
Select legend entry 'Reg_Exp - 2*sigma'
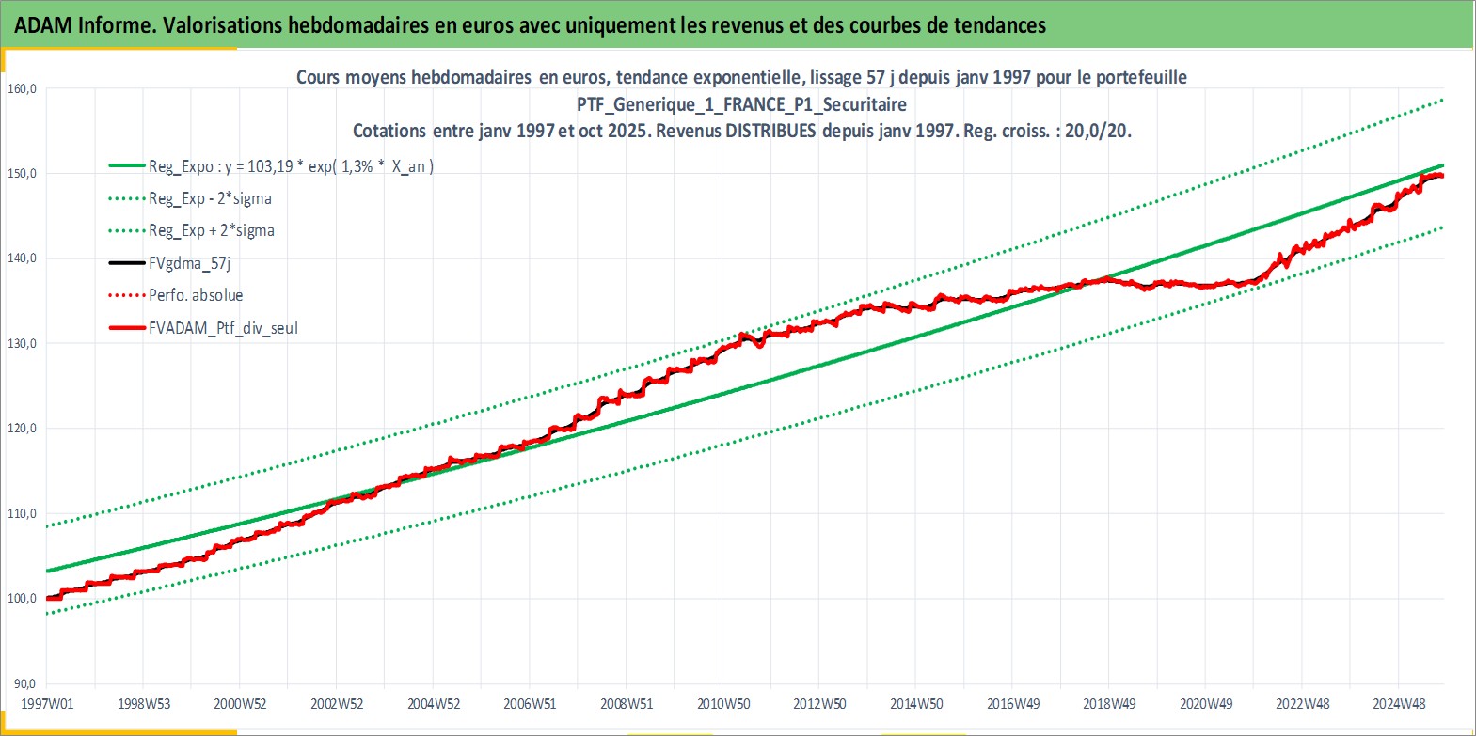click(x=210, y=198)
